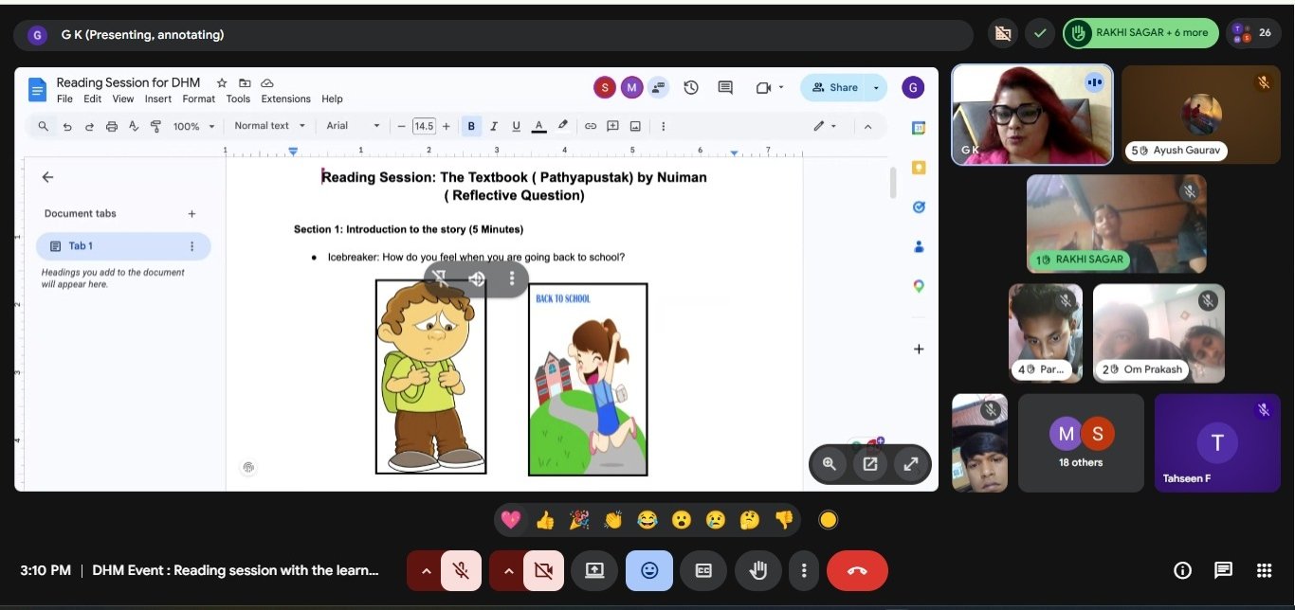Click the redo arrow

tap(89, 126)
